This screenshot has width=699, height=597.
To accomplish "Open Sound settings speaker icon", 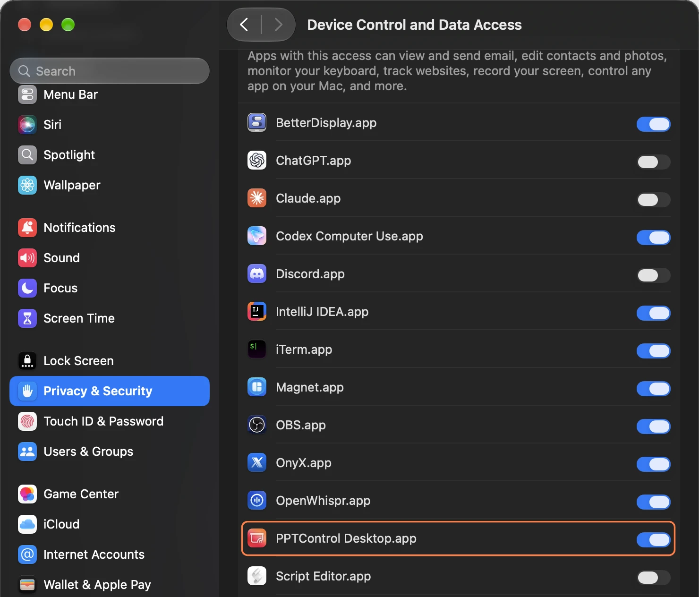I will pos(27,258).
